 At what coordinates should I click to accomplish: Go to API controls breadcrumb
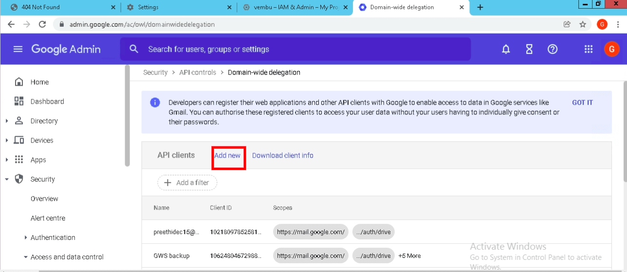point(198,72)
